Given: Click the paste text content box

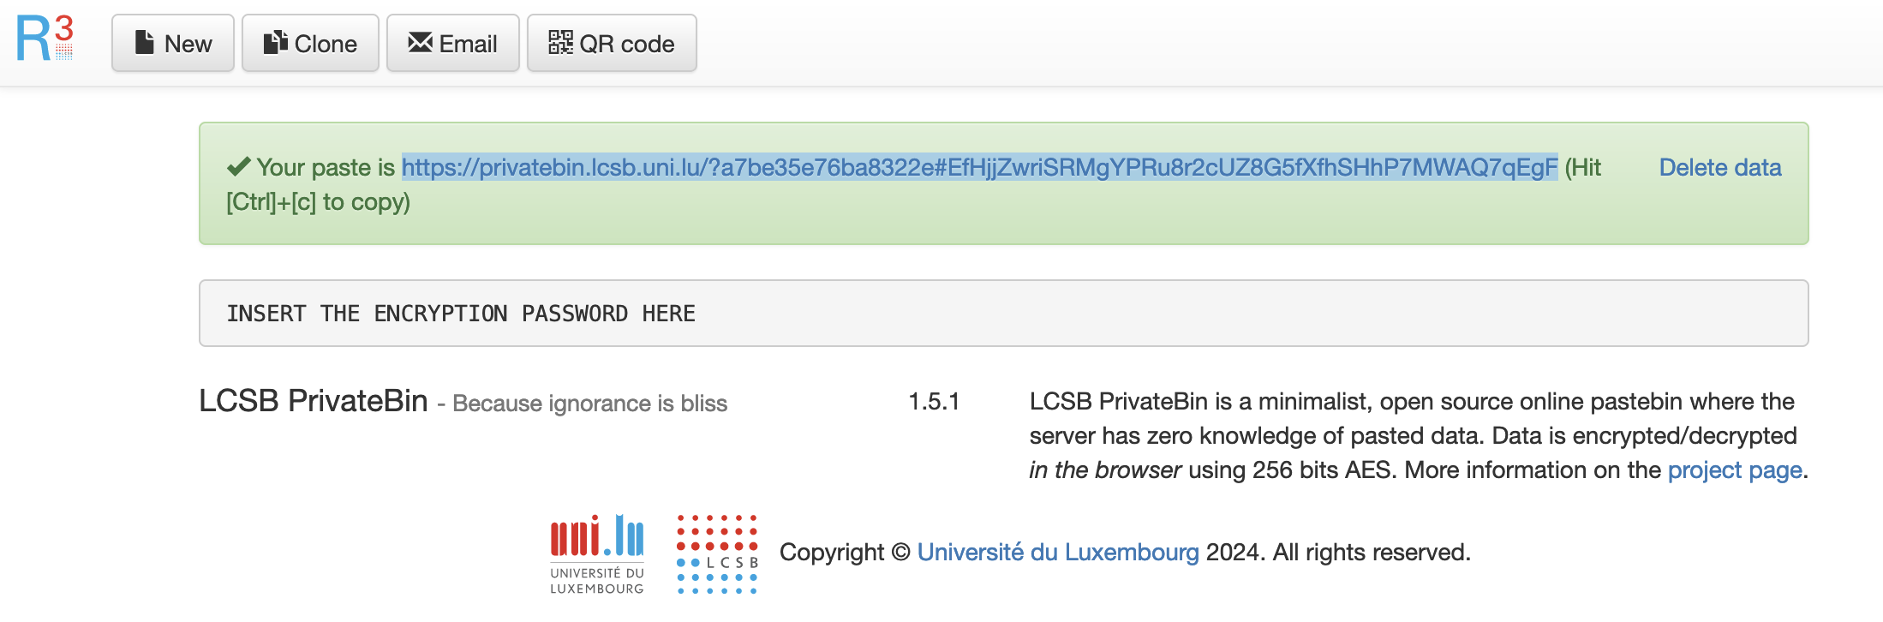Looking at the screenshot, I should tap(1003, 314).
